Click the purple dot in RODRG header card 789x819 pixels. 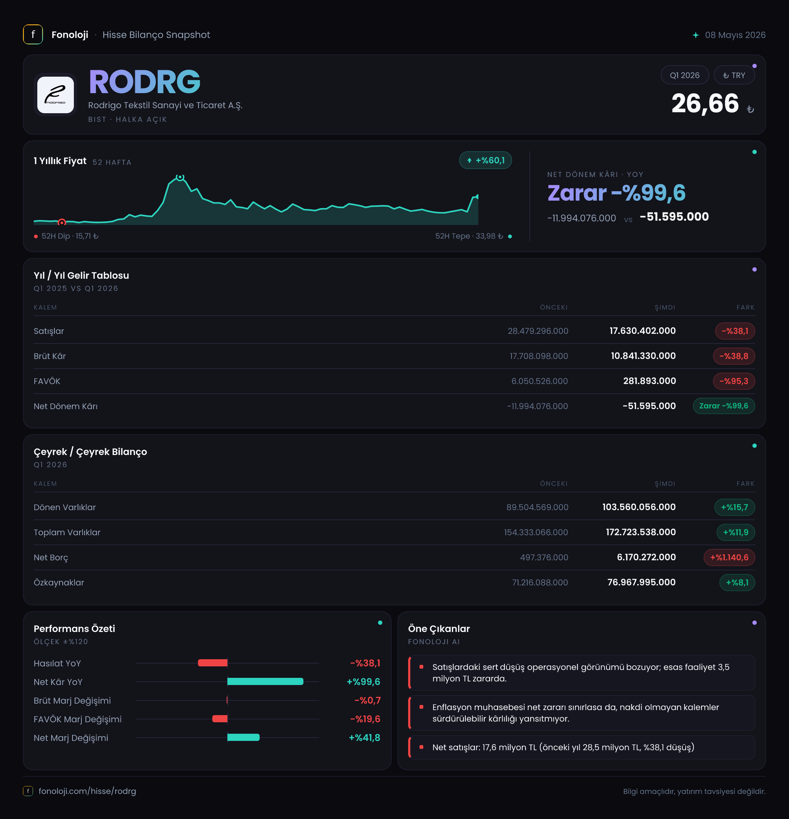(x=754, y=66)
